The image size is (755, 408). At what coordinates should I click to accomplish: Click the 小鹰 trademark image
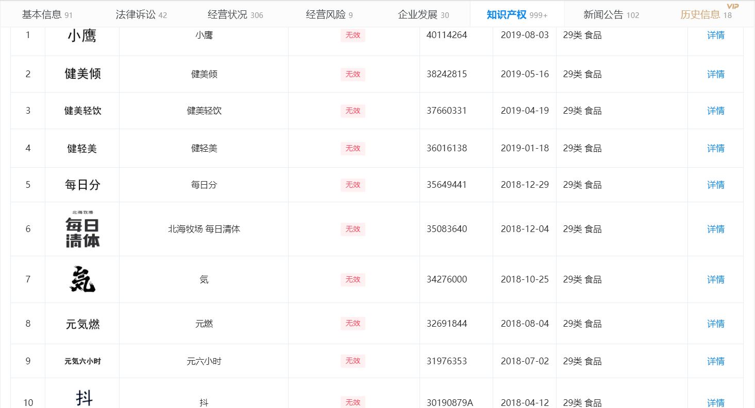point(82,36)
